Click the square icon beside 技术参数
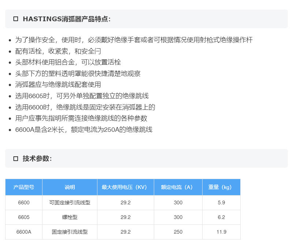The height and width of the screenshot is (249, 293). point(16,159)
